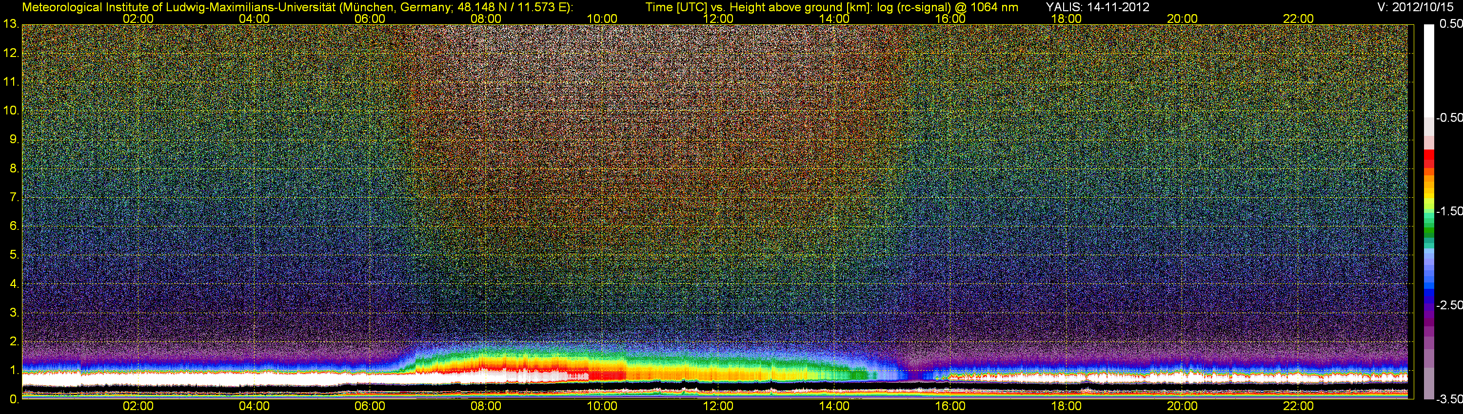
Task: Click the 10 km height axis label
Action: pos(11,111)
